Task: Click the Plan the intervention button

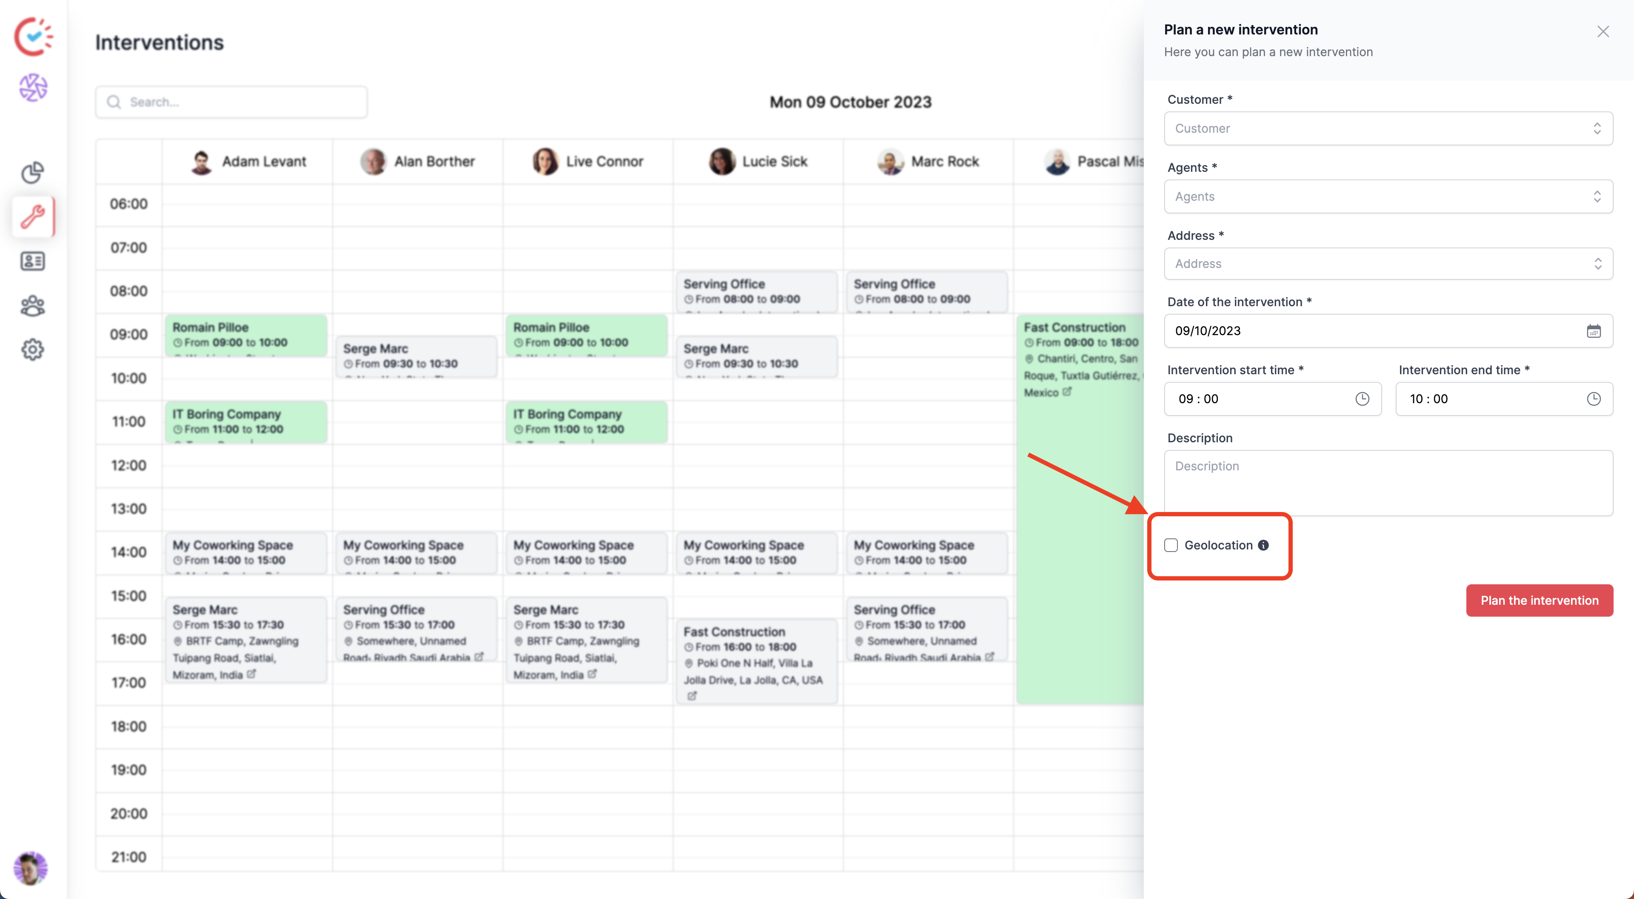Action: (x=1539, y=600)
